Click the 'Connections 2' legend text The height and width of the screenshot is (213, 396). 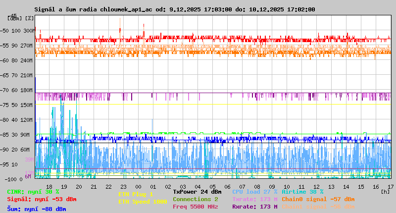click(x=195, y=199)
